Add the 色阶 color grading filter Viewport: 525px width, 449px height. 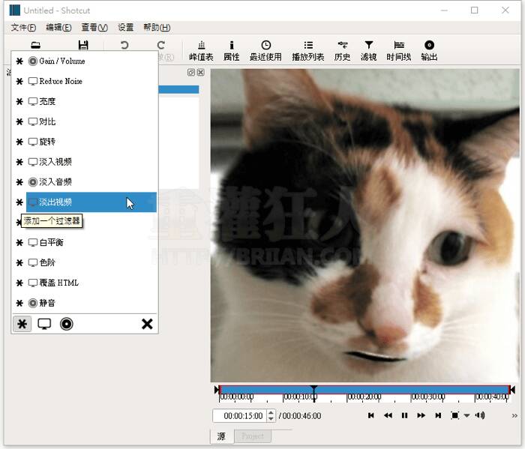(x=91, y=262)
